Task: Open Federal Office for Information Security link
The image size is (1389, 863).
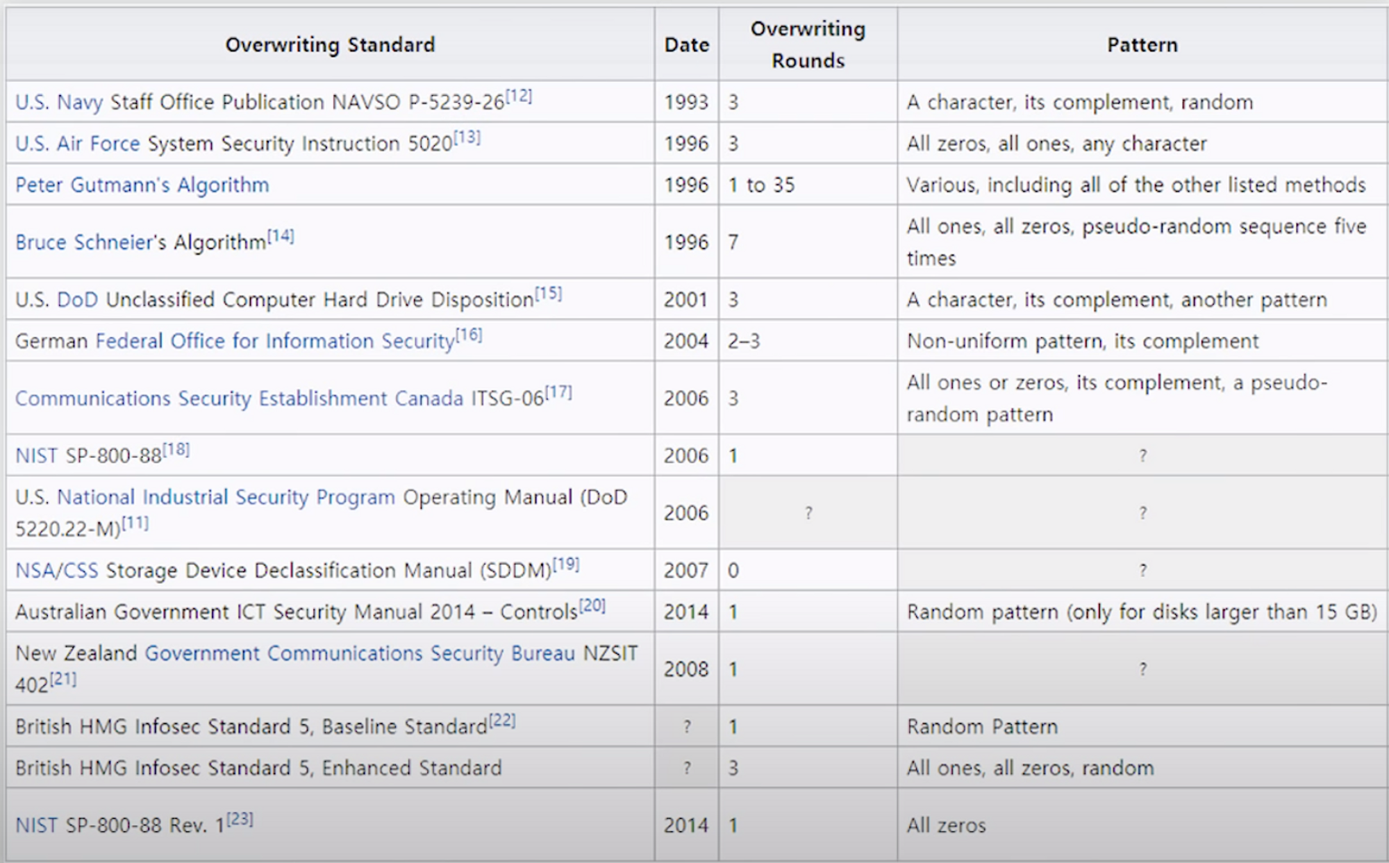Action: tap(274, 342)
